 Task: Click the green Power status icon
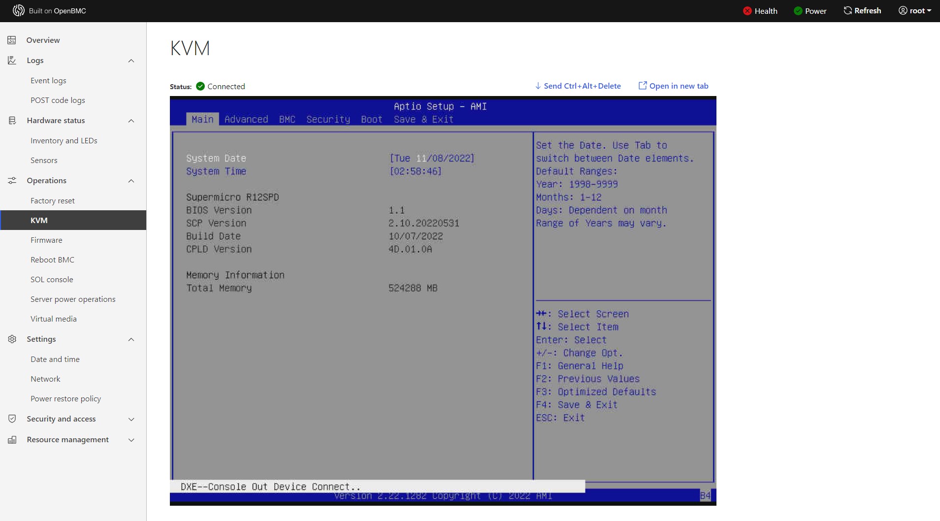point(798,11)
